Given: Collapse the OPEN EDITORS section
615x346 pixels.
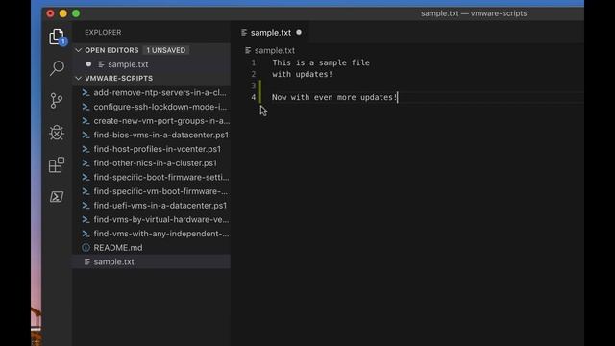Looking at the screenshot, I should point(79,50).
